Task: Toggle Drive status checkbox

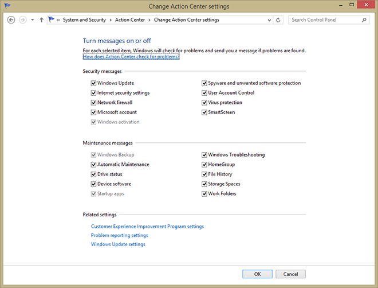Action: pyautogui.click(x=93, y=174)
